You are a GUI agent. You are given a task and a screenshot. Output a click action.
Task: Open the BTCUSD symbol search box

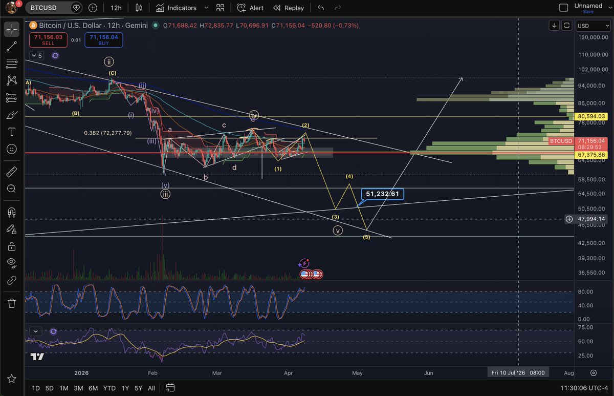(54, 8)
